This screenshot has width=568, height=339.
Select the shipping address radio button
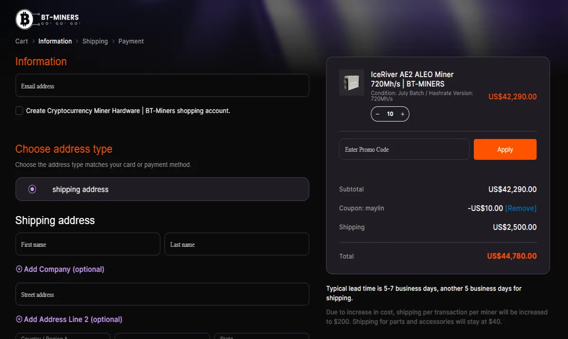32,189
